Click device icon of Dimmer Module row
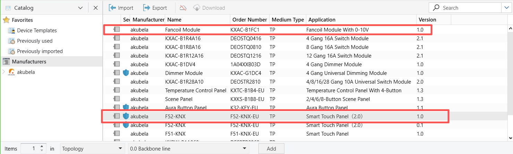 pos(117,73)
